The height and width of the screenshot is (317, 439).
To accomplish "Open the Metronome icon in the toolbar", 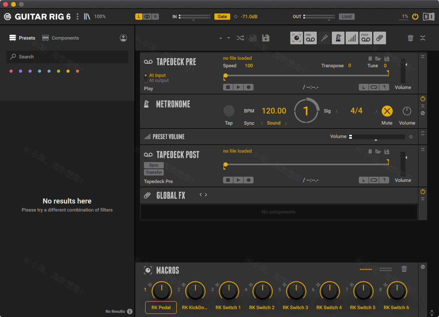I will 338,38.
